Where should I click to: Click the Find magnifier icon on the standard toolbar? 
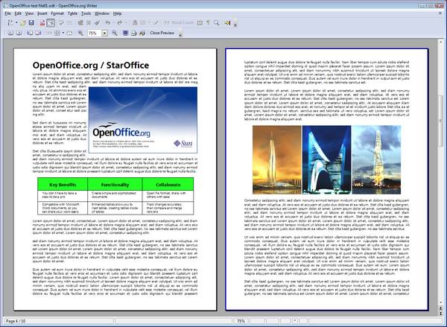216,23
